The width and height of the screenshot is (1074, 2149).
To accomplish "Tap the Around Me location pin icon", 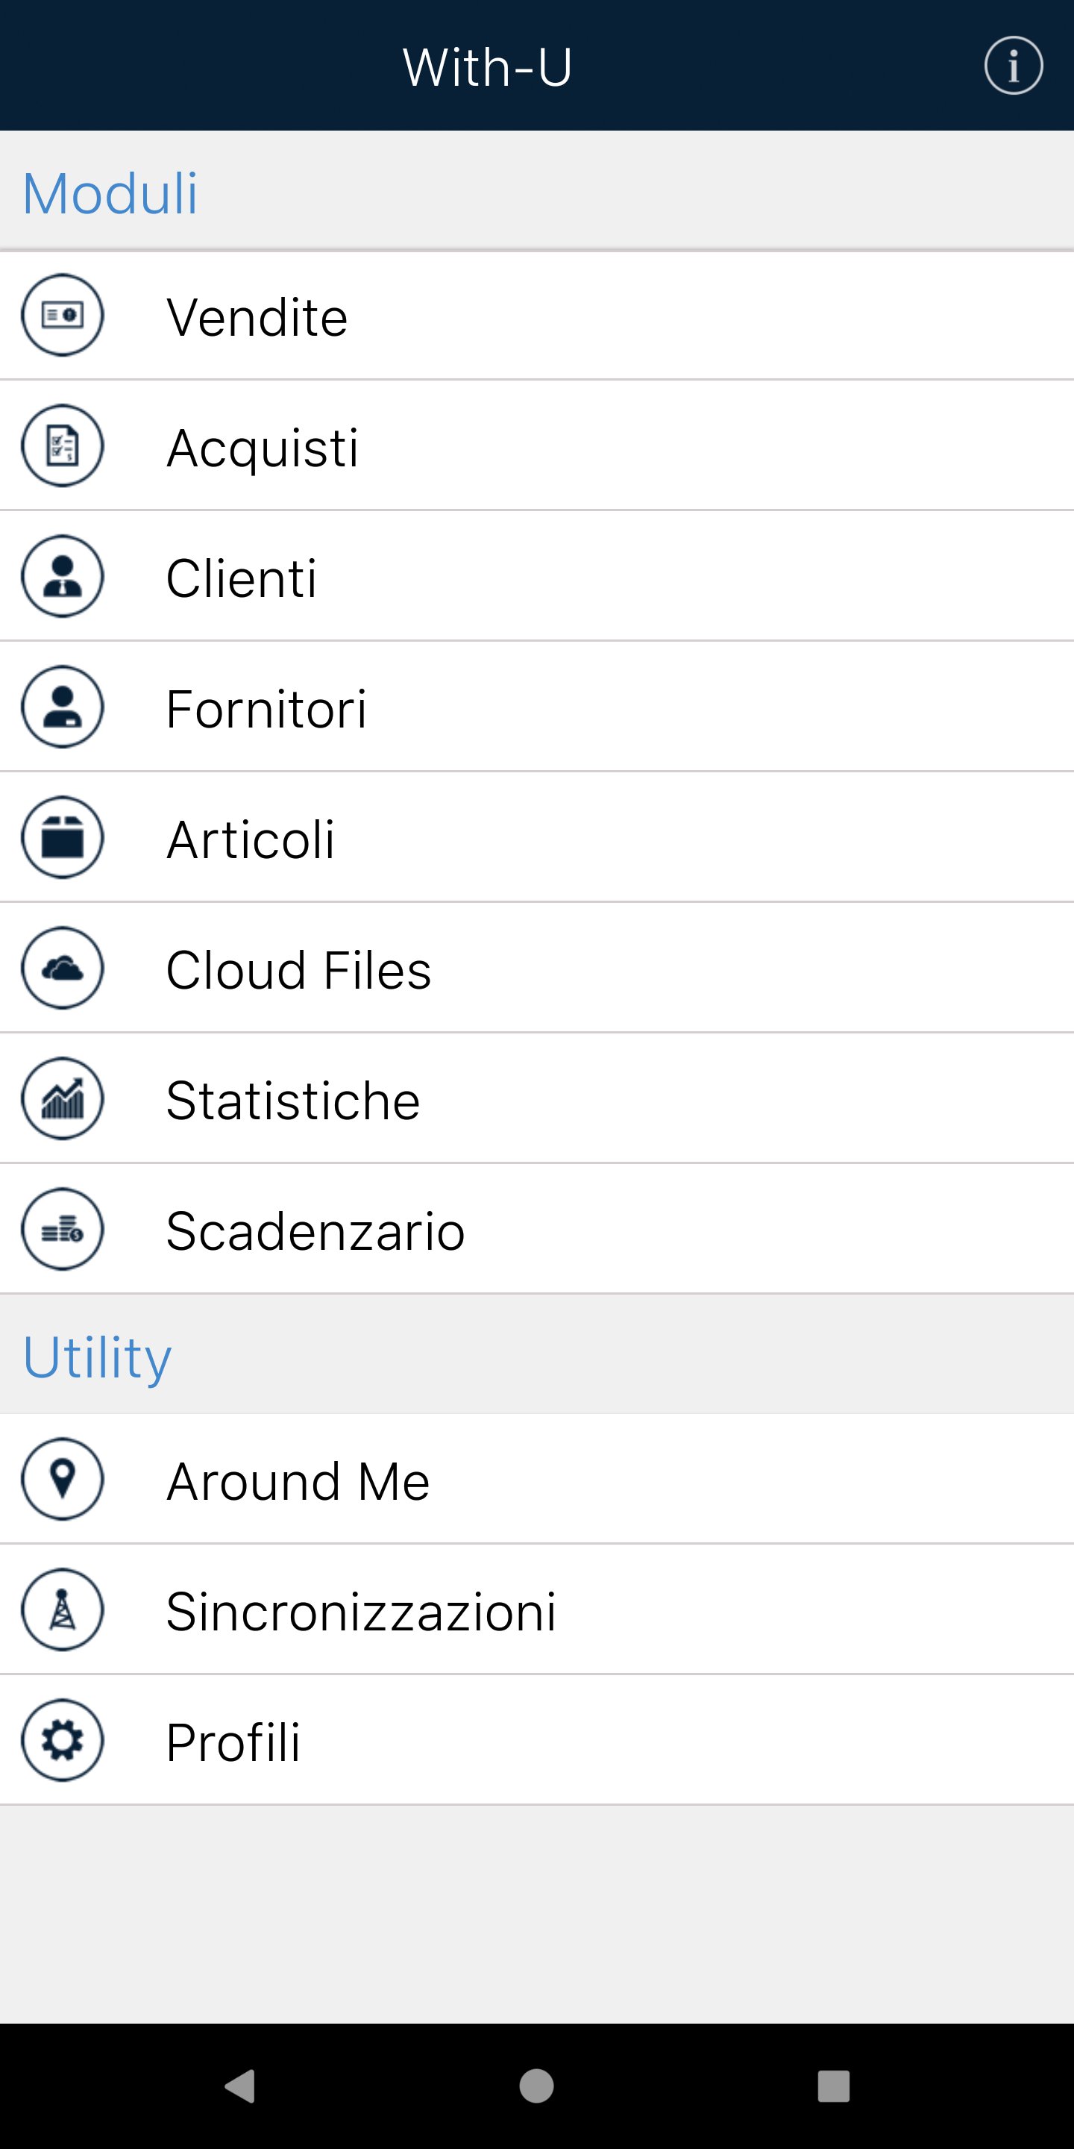I will [63, 1479].
